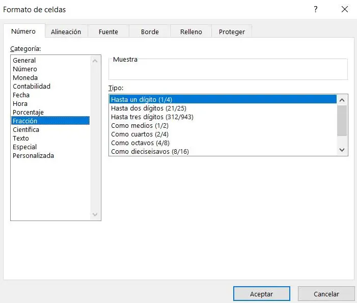
Task: Click the Aceptar button
Action: [261, 294]
